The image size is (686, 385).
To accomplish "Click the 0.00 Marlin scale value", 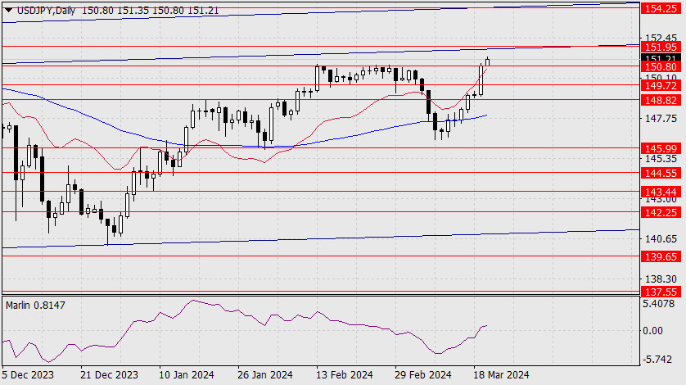I will click(x=652, y=331).
